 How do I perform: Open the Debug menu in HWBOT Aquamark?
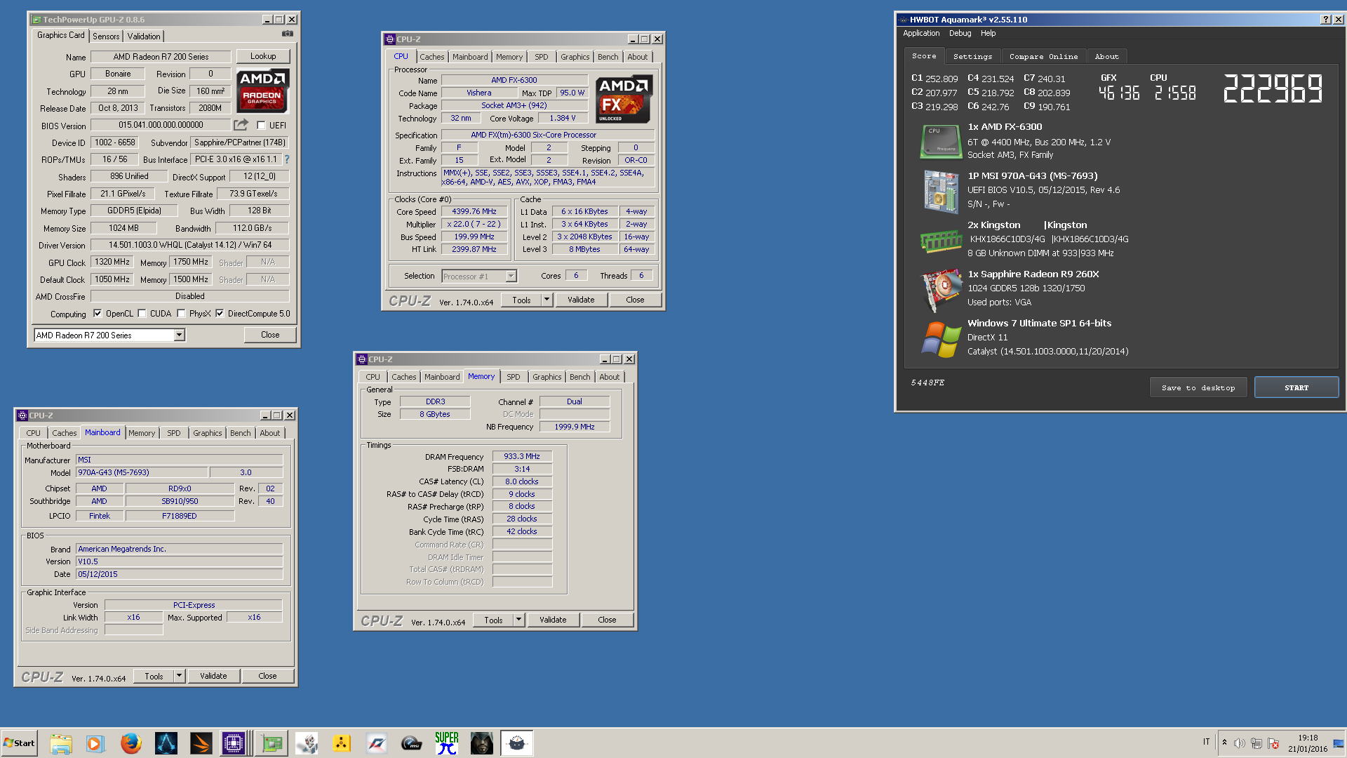click(x=960, y=33)
